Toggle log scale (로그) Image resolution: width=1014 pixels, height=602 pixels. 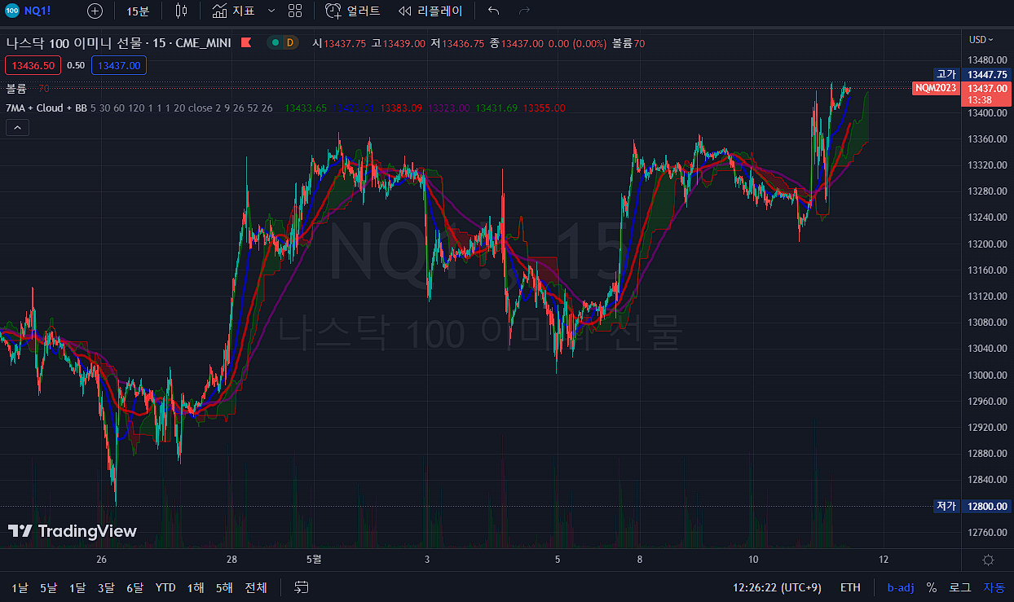[960, 587]
